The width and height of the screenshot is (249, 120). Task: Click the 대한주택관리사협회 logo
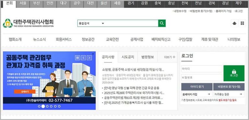28,23
